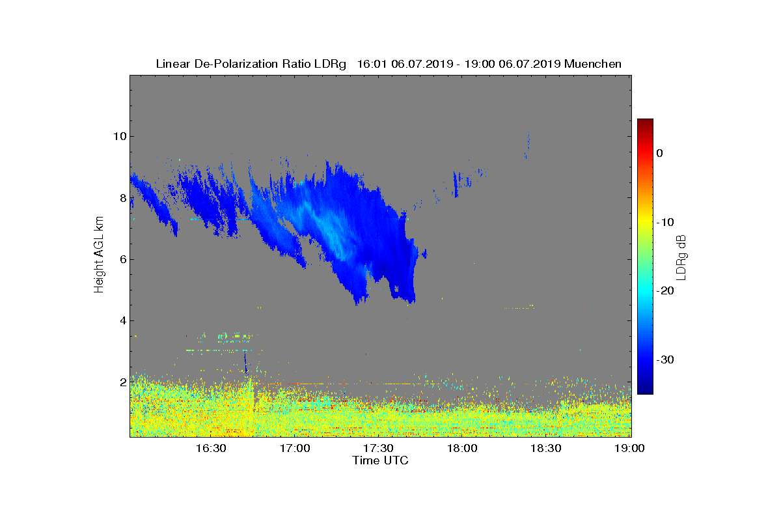Click the plot title 'Linear De-Polarization Ratio LDRg'
The width and height of the screenshot is (781, 521).
(251, 64)
